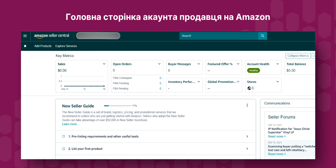Click List your first product text
The width and height of the screenshot is (336, 168).
[x=85, y=149]
